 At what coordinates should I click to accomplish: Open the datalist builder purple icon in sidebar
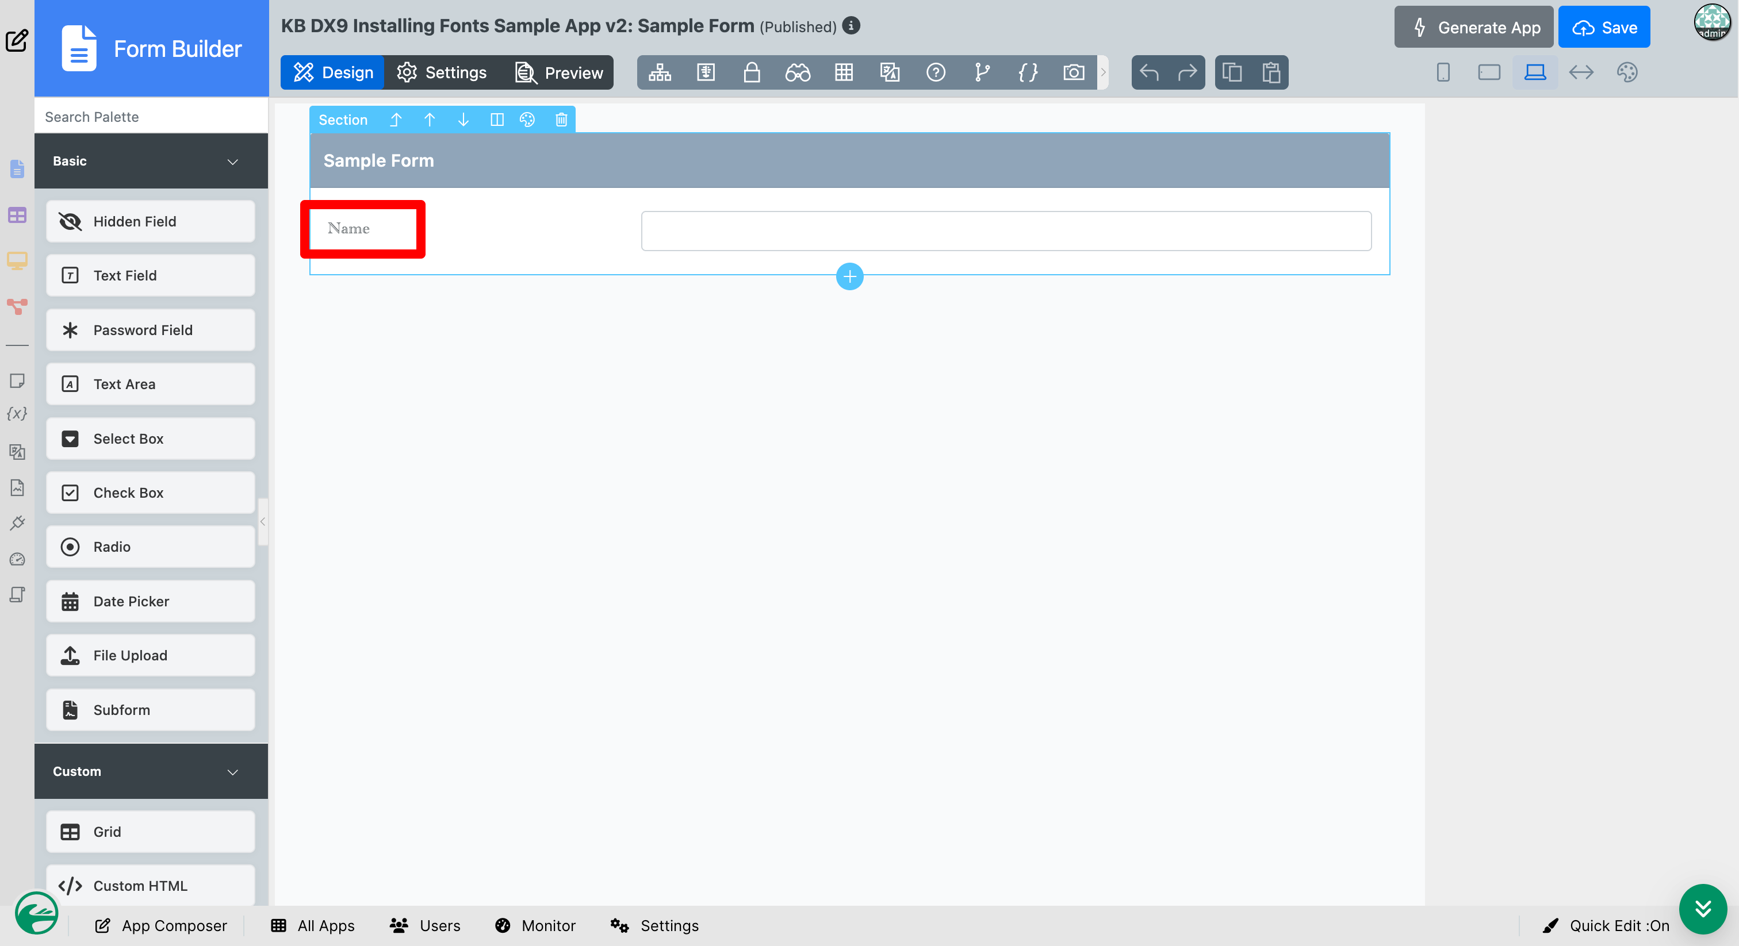coord(17,216)
